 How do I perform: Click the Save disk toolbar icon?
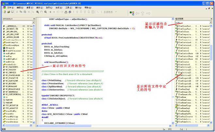12,12
